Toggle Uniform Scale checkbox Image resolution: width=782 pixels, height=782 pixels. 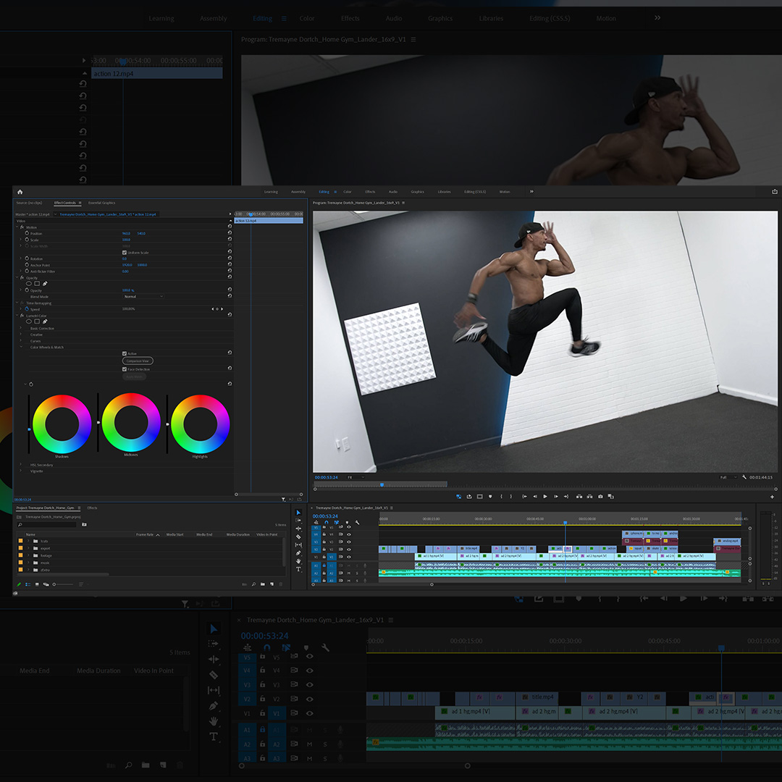[125, 253]
